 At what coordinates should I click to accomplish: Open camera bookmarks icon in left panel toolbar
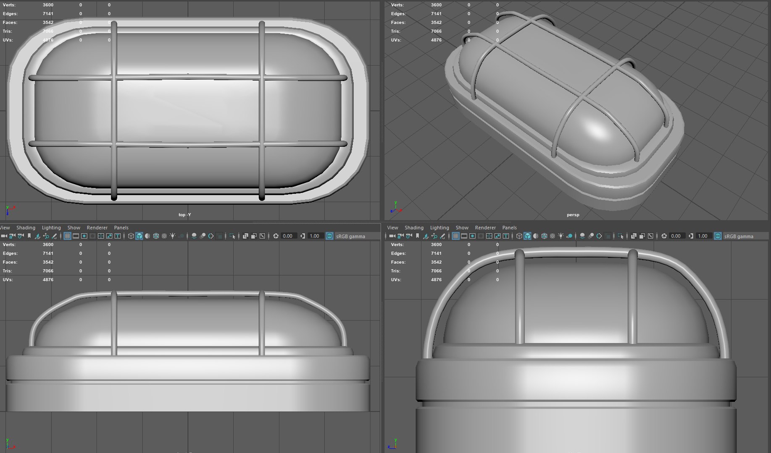(x=29, y=236)
